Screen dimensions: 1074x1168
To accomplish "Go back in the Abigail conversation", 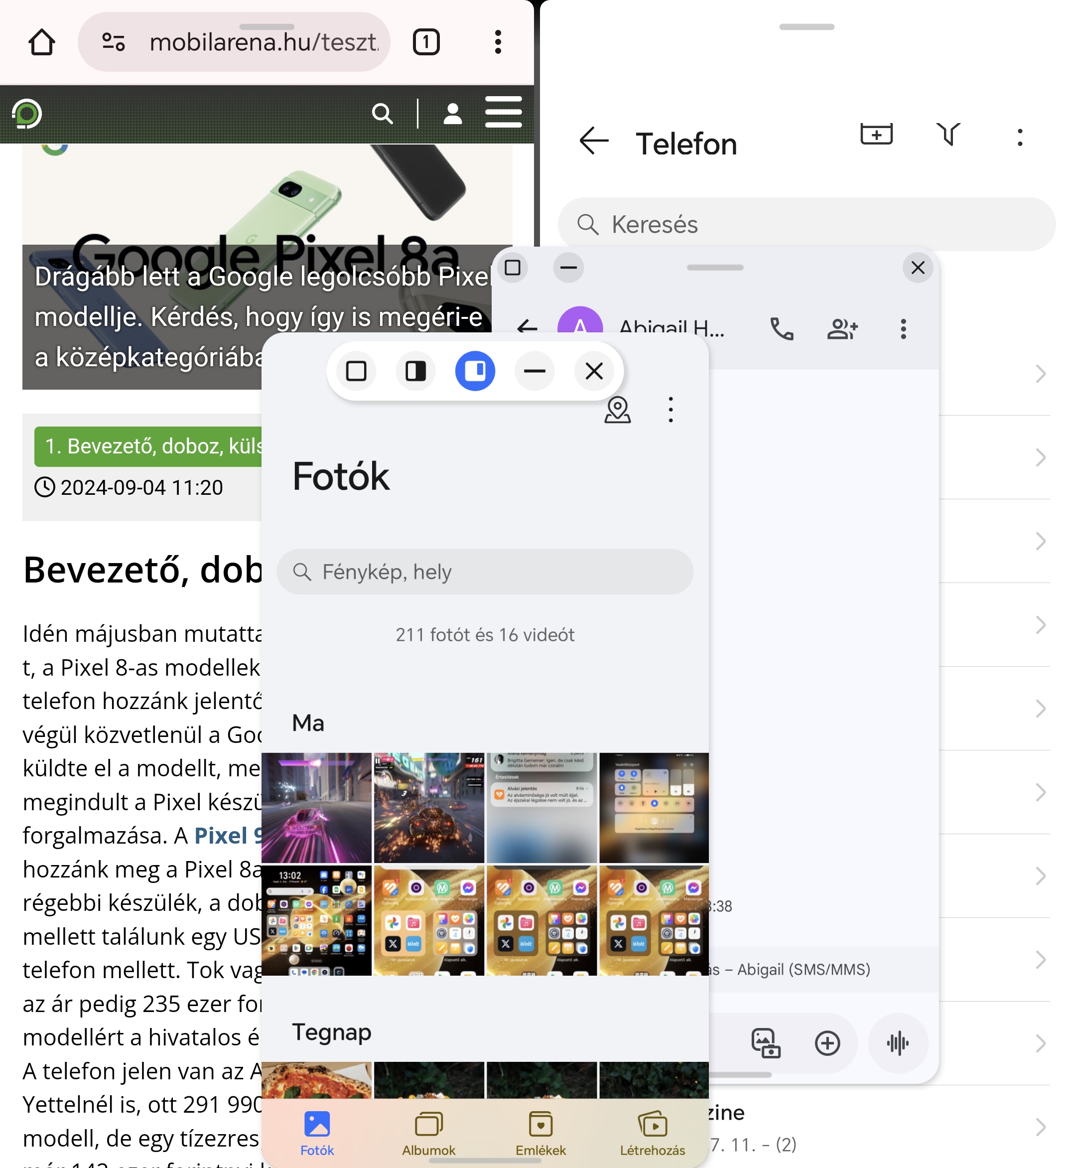I will pyautogui.click(x=527, y=327).
